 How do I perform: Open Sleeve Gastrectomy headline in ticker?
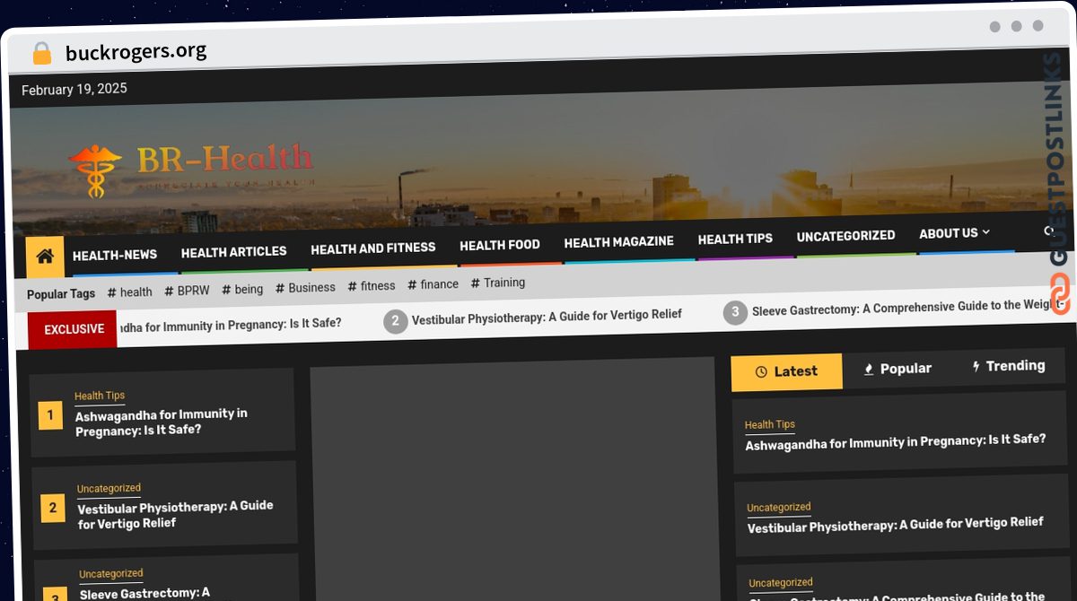(x=908, y=308)
